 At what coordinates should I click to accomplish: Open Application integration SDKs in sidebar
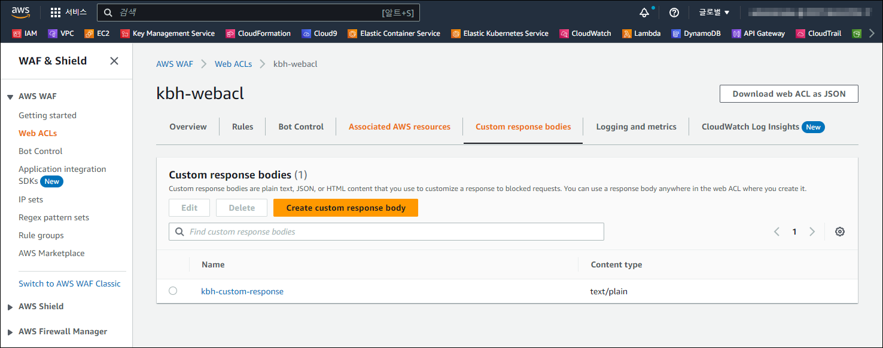62,175
